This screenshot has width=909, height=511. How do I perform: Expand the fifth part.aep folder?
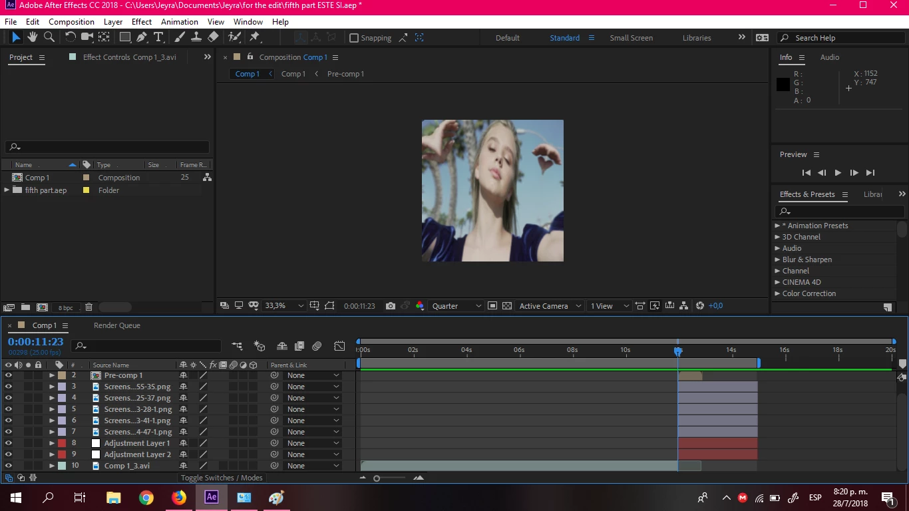click(7, 190)
